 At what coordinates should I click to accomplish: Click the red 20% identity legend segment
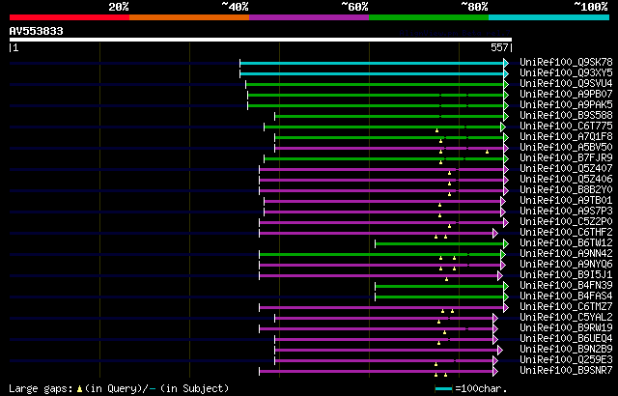[x=70, y=17]
